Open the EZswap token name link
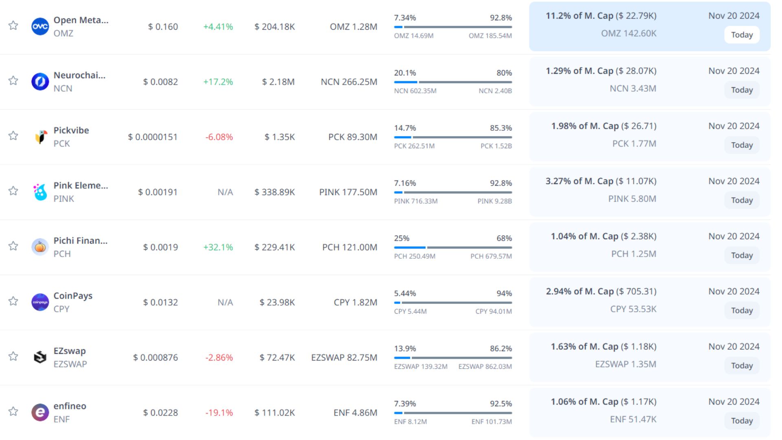The image size is (782, 440). 70,351
